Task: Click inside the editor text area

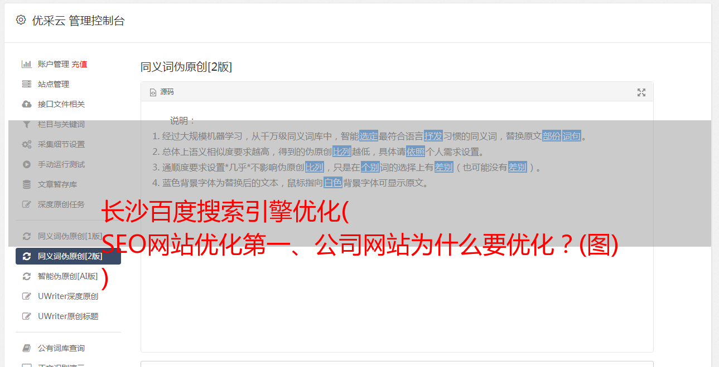Action: pos(397,267)
